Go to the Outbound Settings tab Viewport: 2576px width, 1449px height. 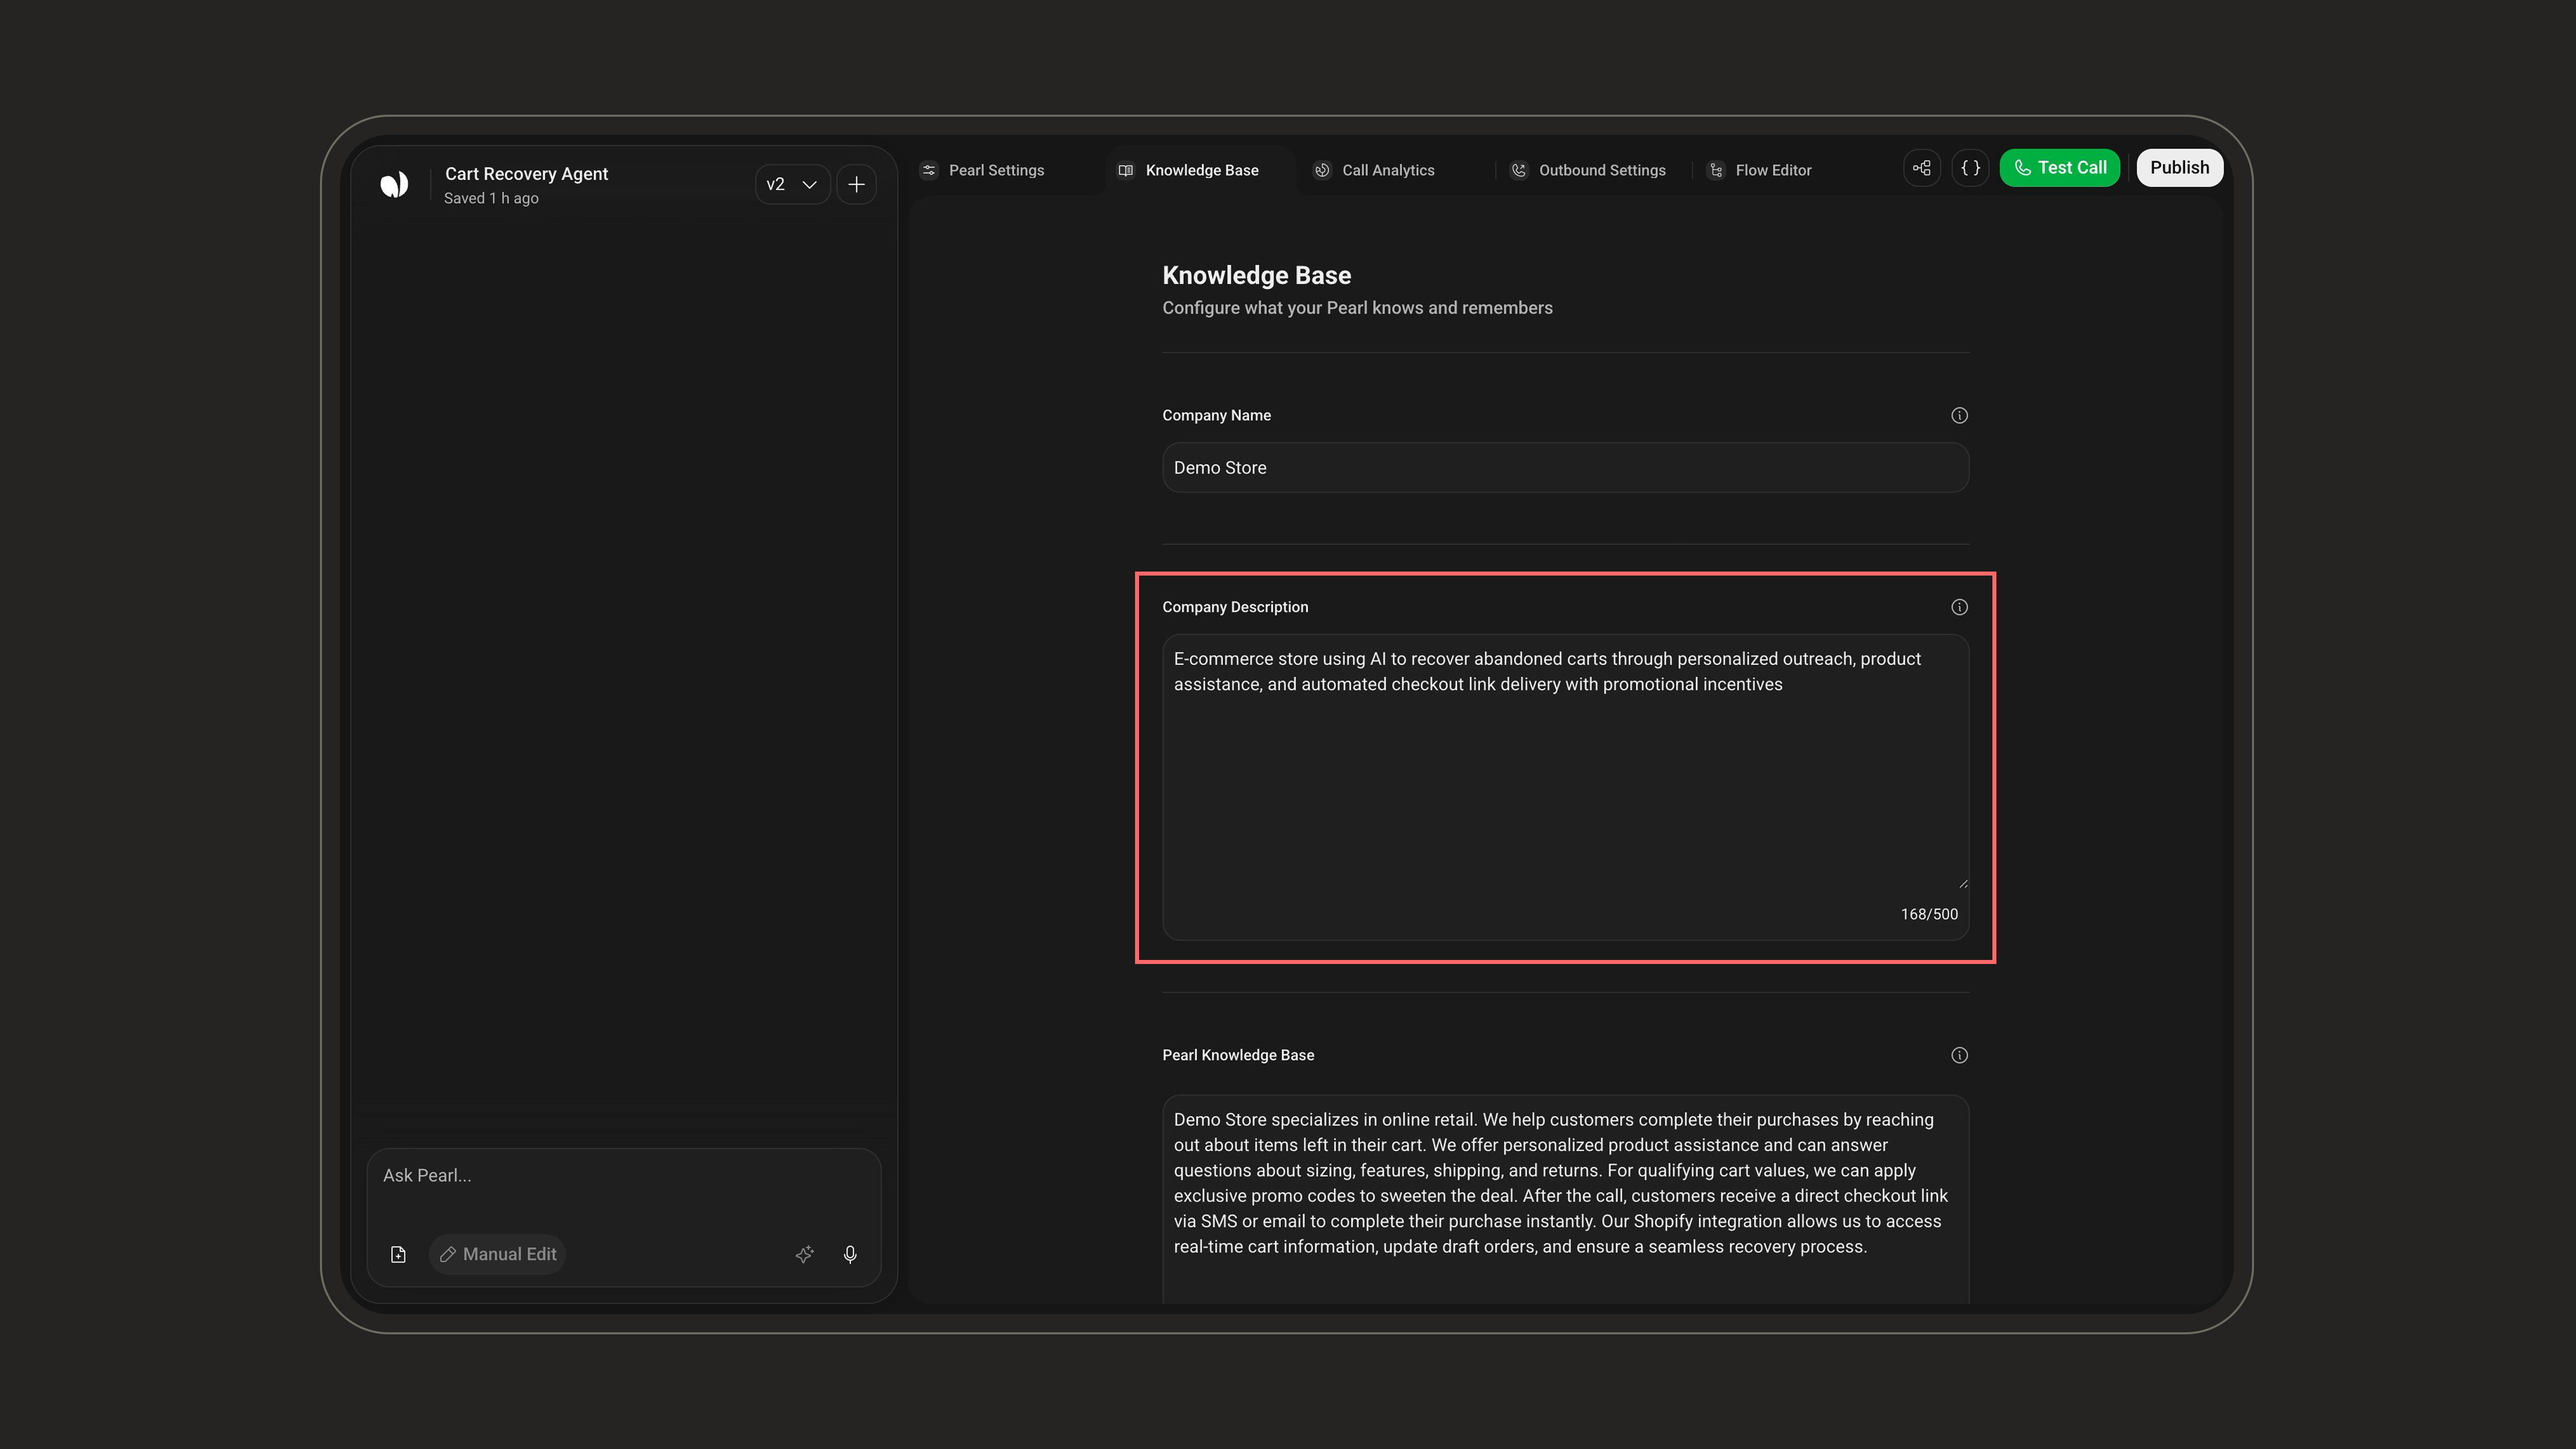tap(1588, 170)
